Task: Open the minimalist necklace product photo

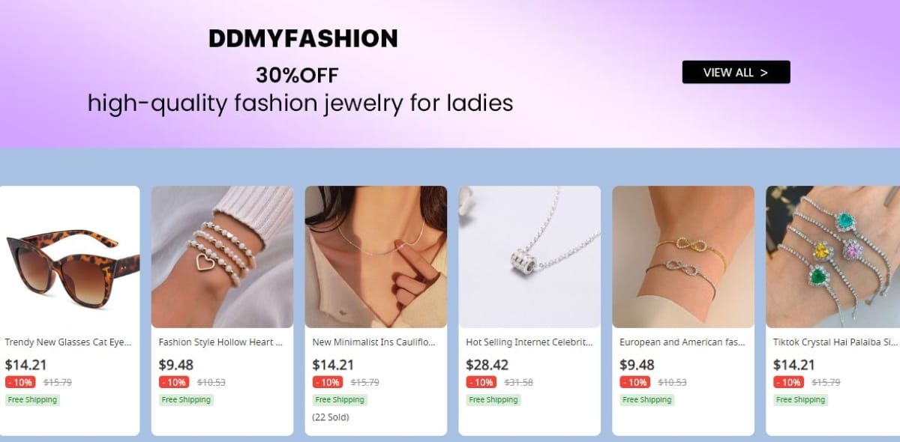Action: point(376,257)
